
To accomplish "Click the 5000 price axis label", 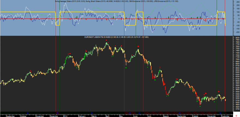I will click(238, 103).
